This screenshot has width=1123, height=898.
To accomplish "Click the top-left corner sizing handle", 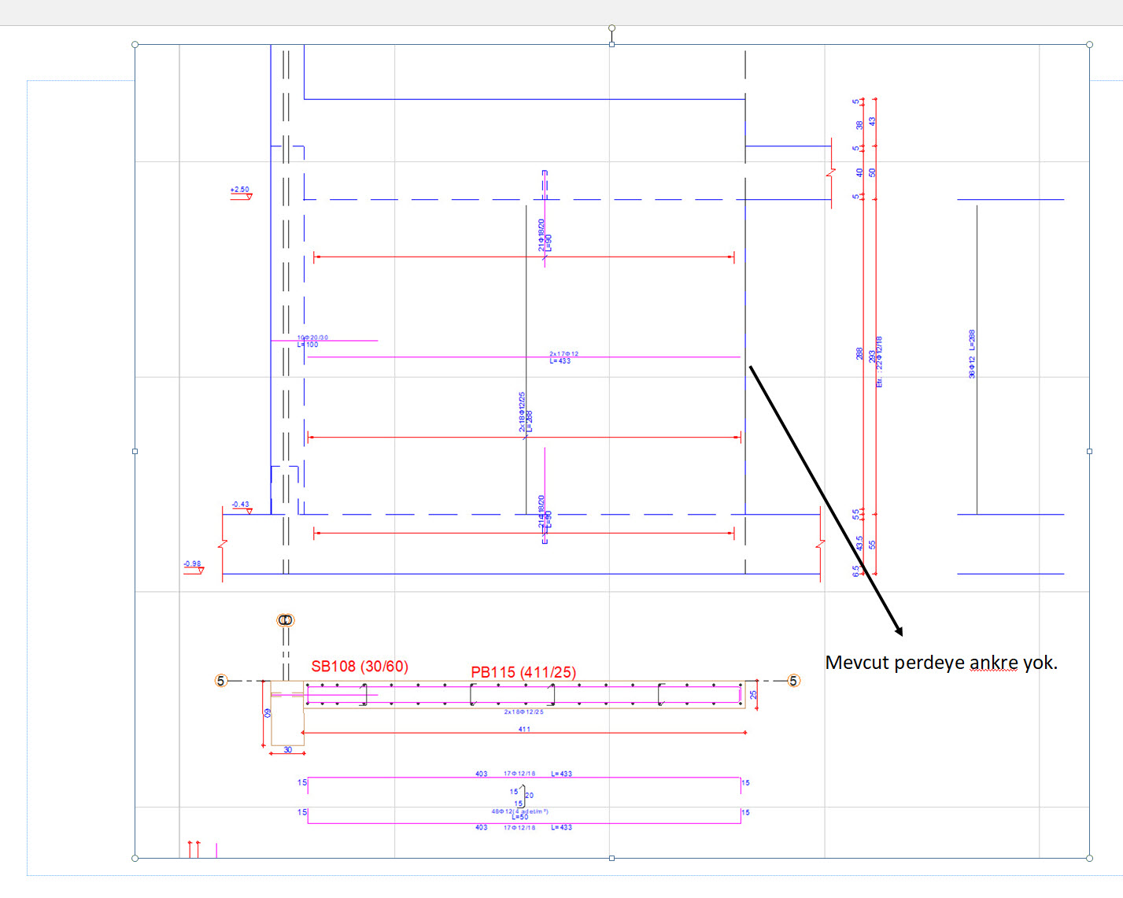I will click(x=135, y=45).
